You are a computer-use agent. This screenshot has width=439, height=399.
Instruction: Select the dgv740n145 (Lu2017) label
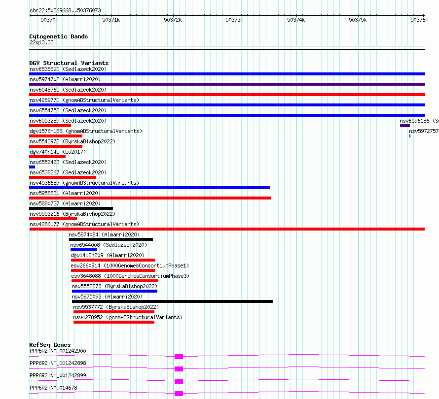[58, 152]
